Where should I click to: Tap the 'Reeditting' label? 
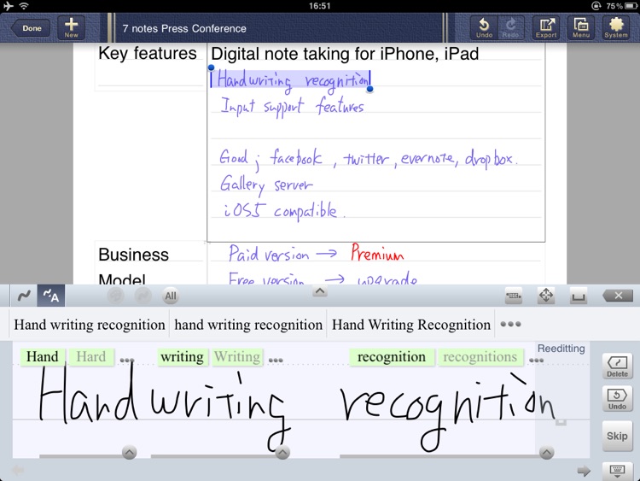coord(561,349)
